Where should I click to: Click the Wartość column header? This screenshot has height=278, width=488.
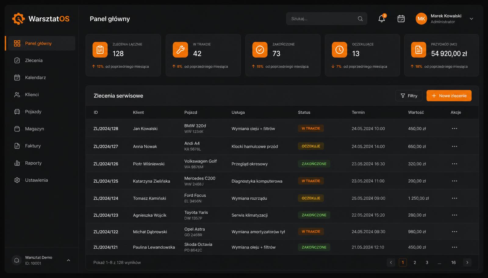pyautogui.click(x=416, y=112)
